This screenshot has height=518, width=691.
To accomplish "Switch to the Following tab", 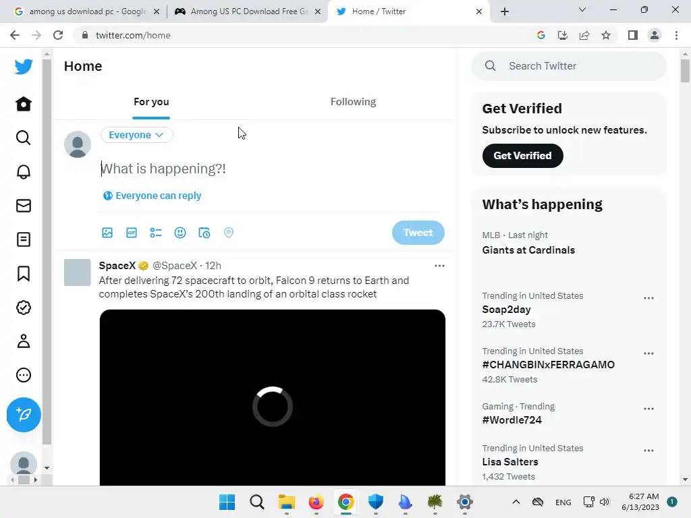I will point(353,102).
